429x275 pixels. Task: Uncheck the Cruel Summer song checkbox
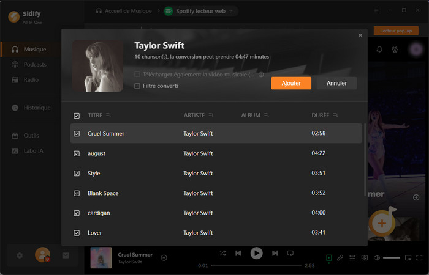tap(77, 133)
